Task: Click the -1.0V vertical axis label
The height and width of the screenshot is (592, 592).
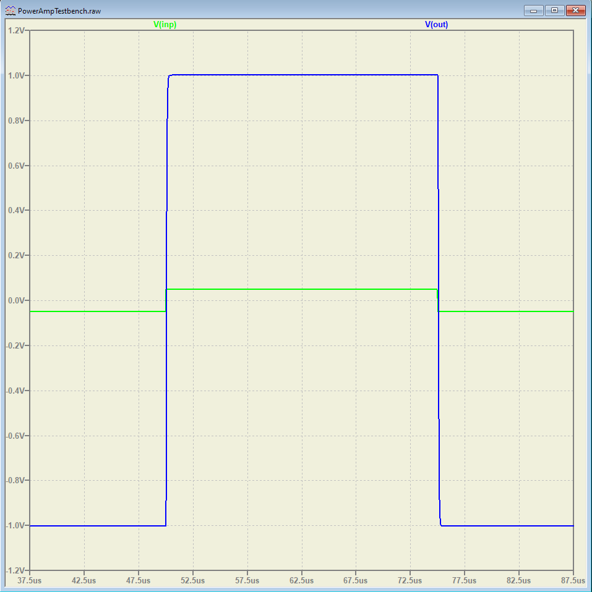Action: pyautogui.click(x=15, y=525)
